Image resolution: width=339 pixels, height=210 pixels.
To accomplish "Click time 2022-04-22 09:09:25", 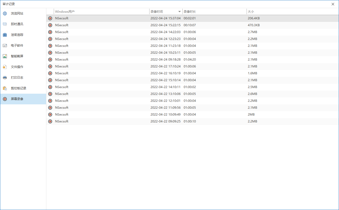I will point(166,121).
